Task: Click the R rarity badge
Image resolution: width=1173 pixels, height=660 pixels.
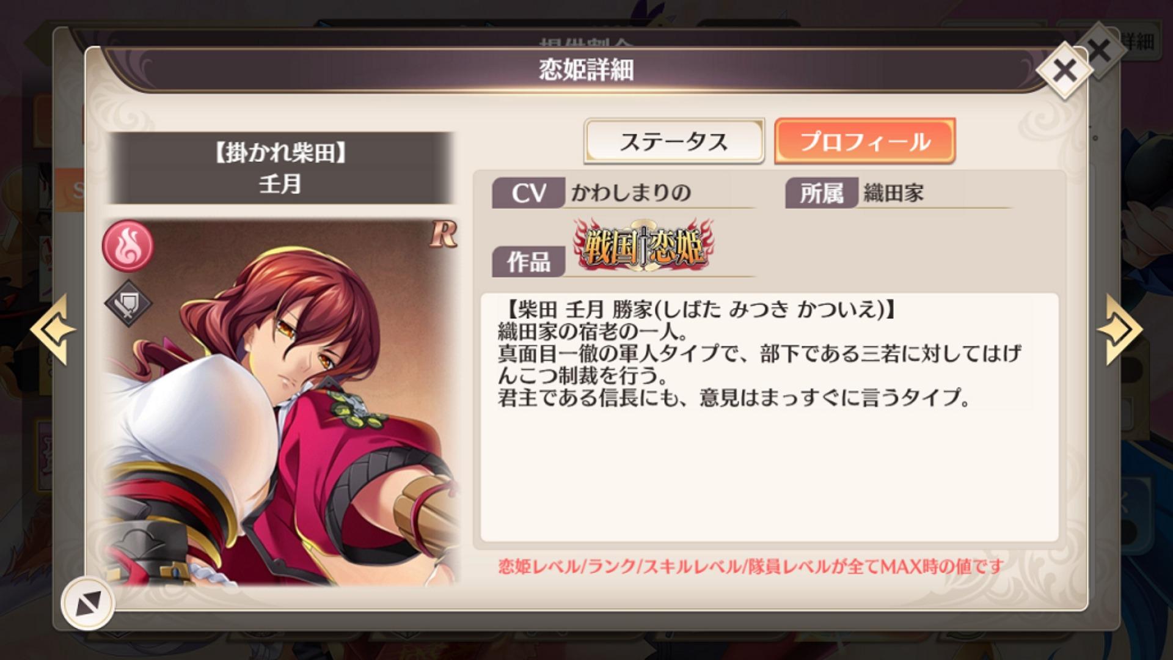Action: (443, 234)
